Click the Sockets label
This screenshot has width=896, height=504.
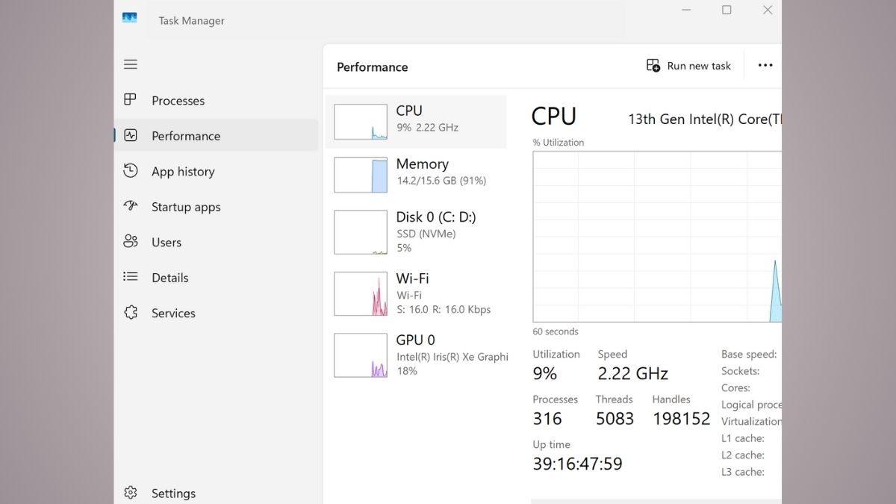tap(740, 371)
